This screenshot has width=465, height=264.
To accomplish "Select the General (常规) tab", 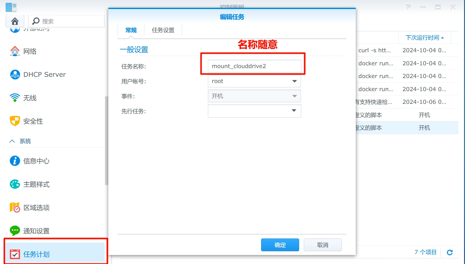I will 131,30.
